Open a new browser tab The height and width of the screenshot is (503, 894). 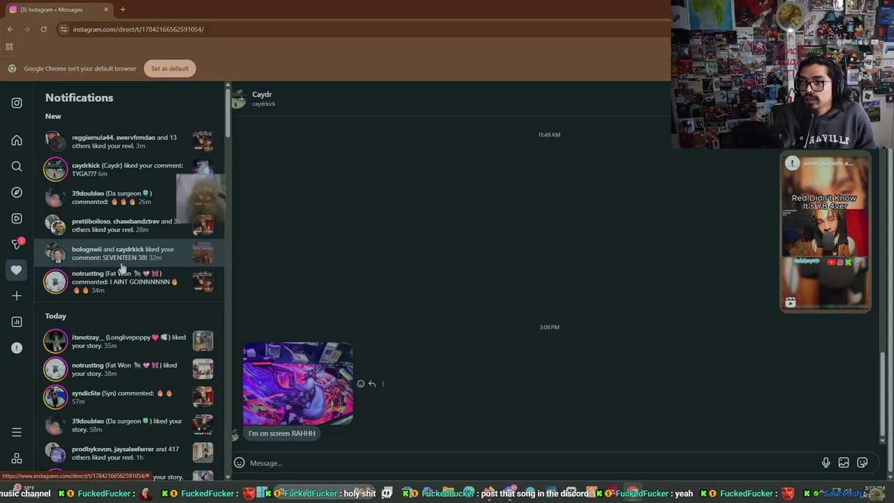tap(122, 9)
